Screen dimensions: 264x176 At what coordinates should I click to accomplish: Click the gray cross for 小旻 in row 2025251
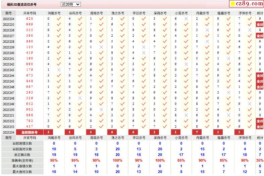tap(186, 115)
